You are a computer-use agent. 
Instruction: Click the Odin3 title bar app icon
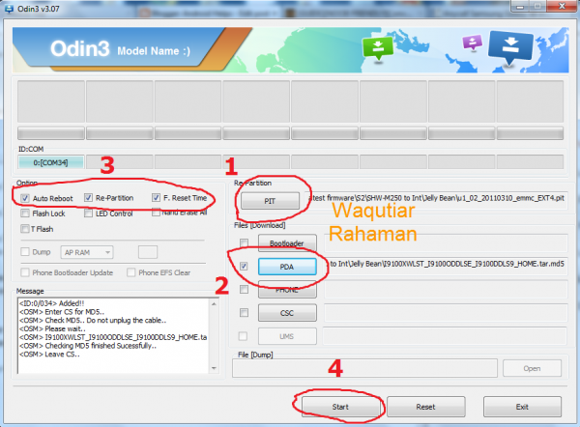point(9,8)
